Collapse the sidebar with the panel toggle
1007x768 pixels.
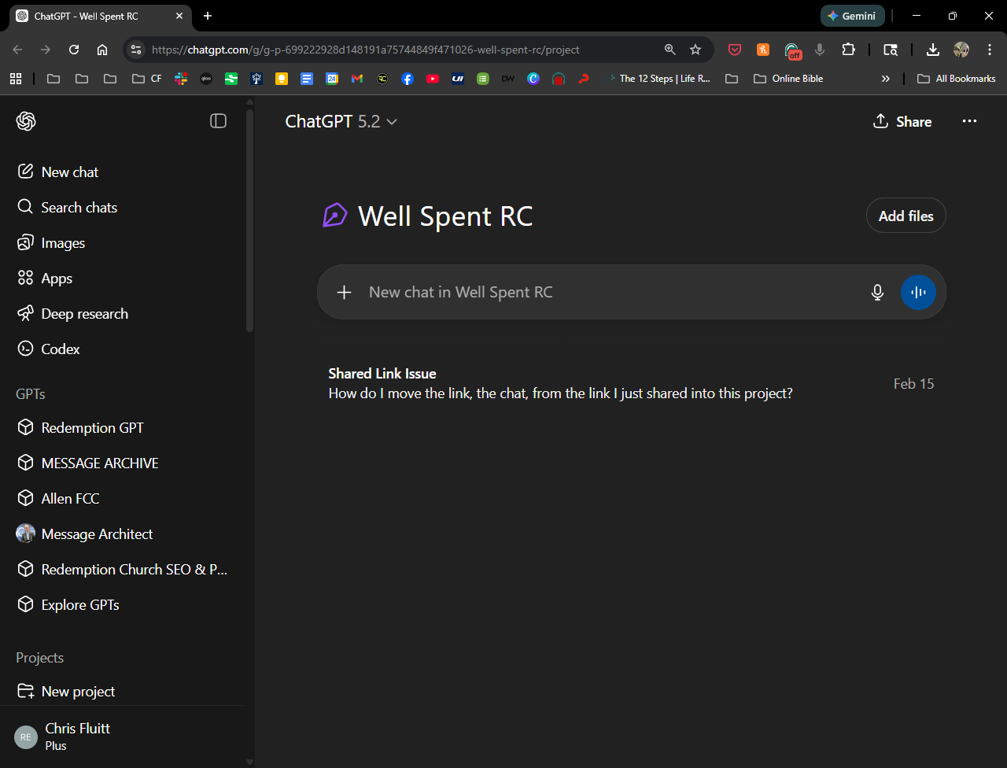[218, 121]
